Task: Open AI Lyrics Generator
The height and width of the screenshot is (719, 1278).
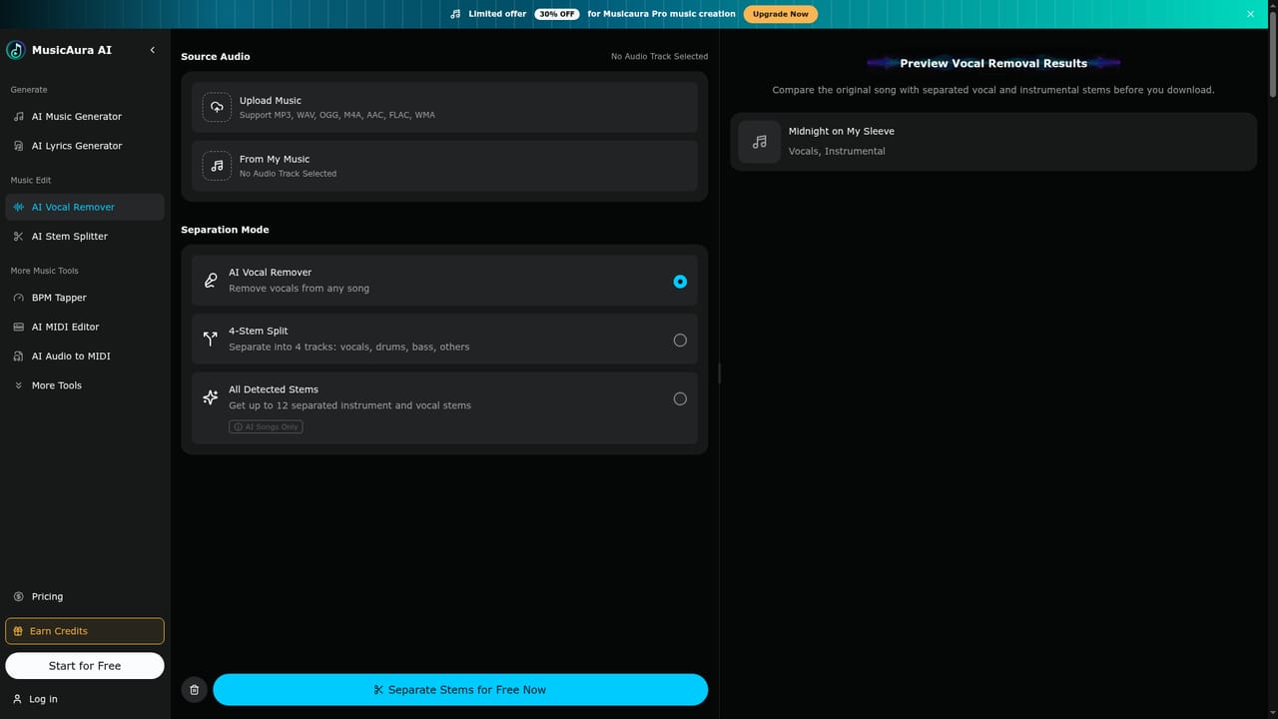Action: pyautogui.click(x=85, y=146)
